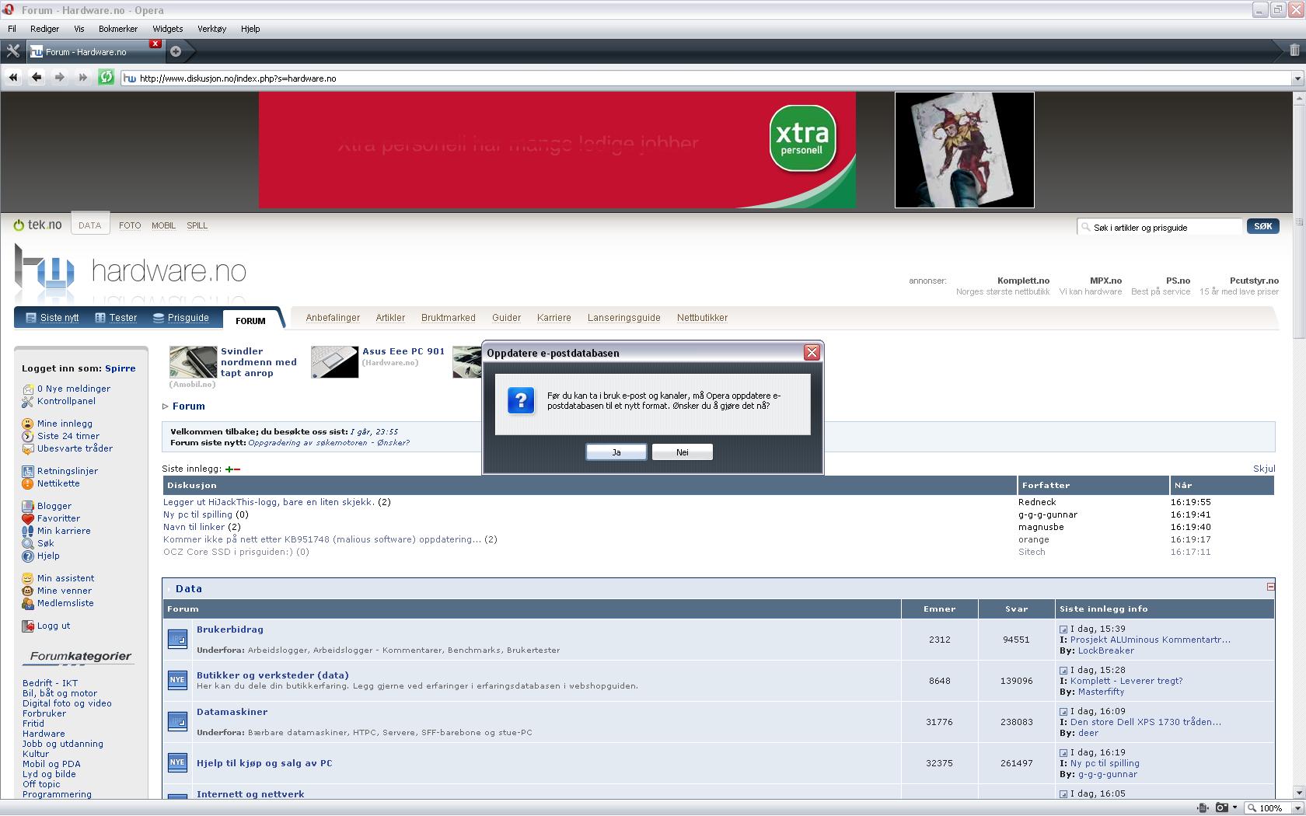The image size is (1306, 816).
Task: Close the Oppdatere e-postdatabasen dialog
Action: [812, 353]
